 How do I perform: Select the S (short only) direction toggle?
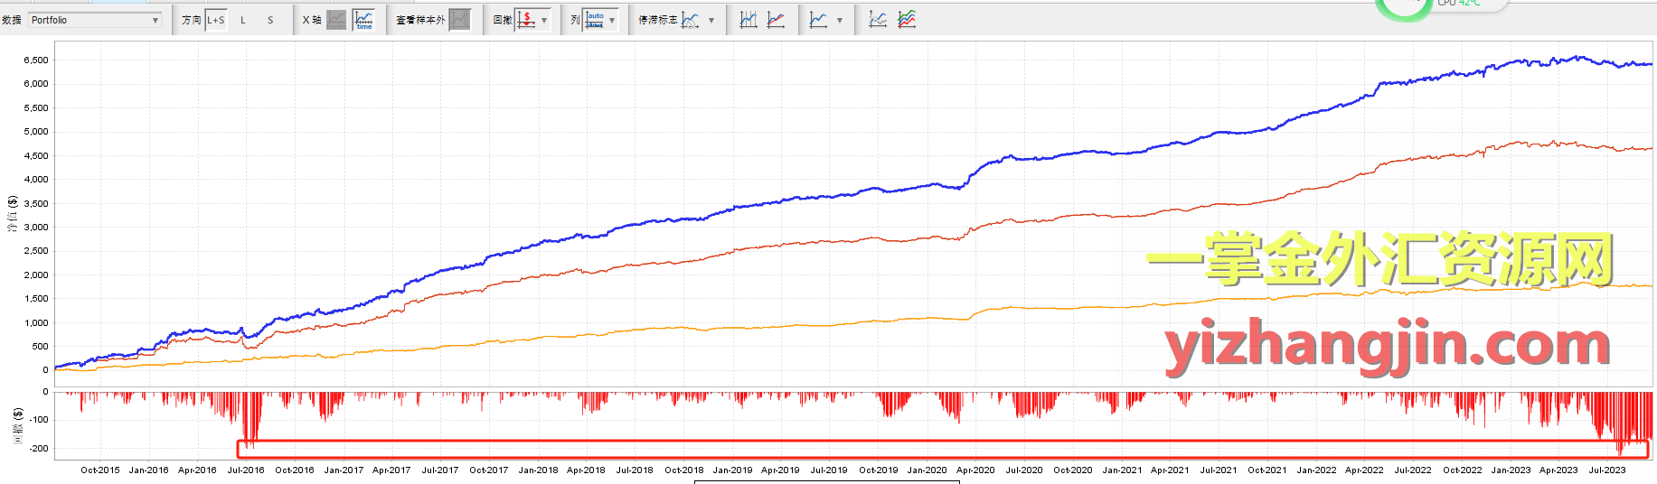tap(270, 20)
